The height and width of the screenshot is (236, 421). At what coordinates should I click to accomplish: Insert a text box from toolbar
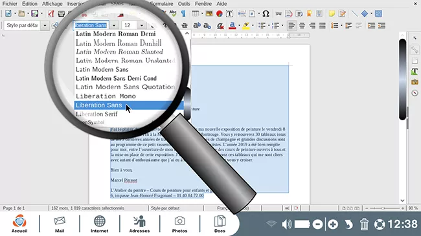coord(229,14)
